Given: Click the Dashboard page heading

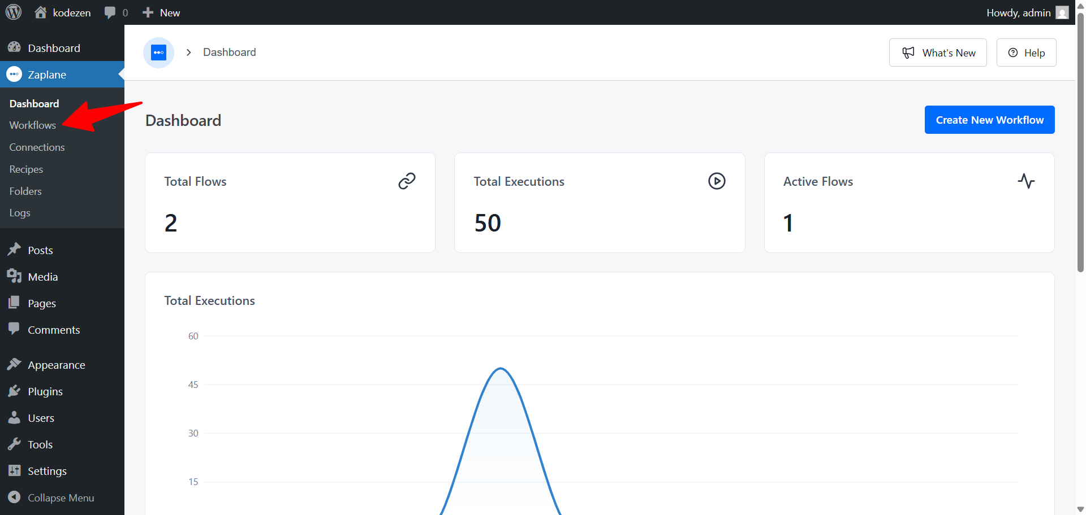Looking at the screenshot, I should click(x=183, y=120).
